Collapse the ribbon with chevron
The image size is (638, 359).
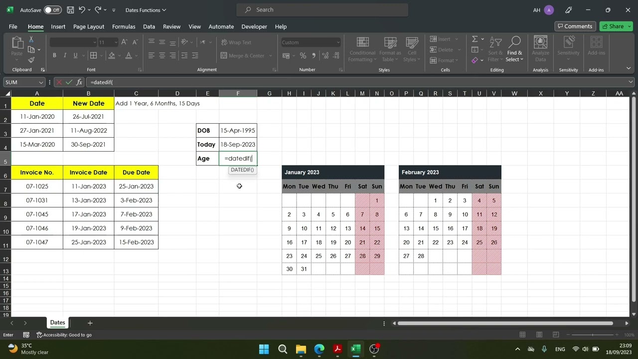[629, 68]
